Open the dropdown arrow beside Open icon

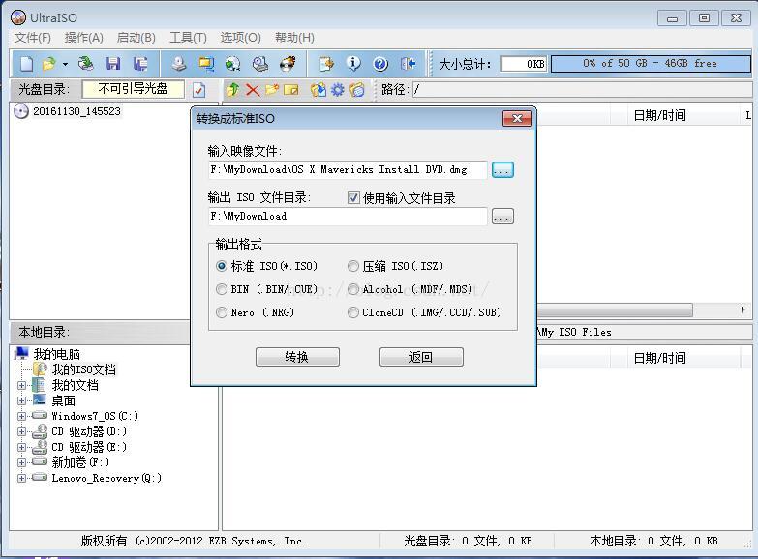click(x=65, y=64)
